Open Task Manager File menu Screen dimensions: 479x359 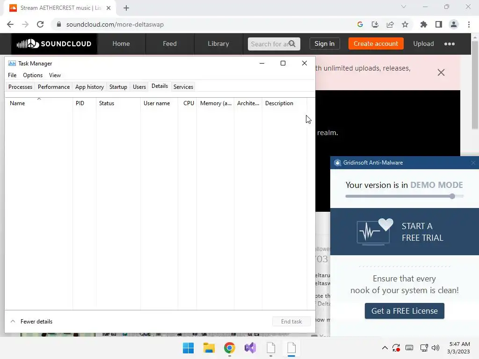[x=12, y=75]
